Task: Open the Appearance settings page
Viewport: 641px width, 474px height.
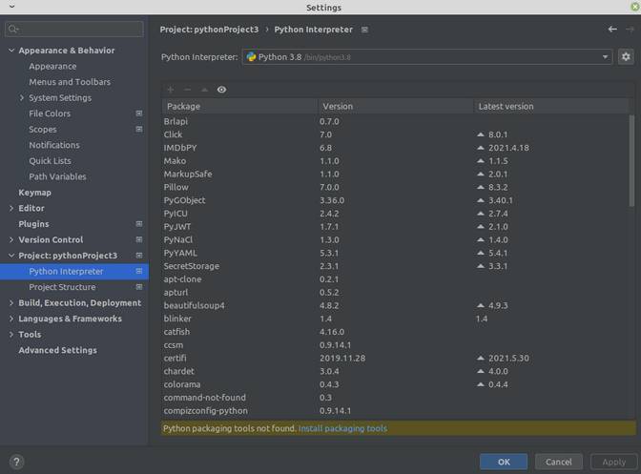Action: 52,66
